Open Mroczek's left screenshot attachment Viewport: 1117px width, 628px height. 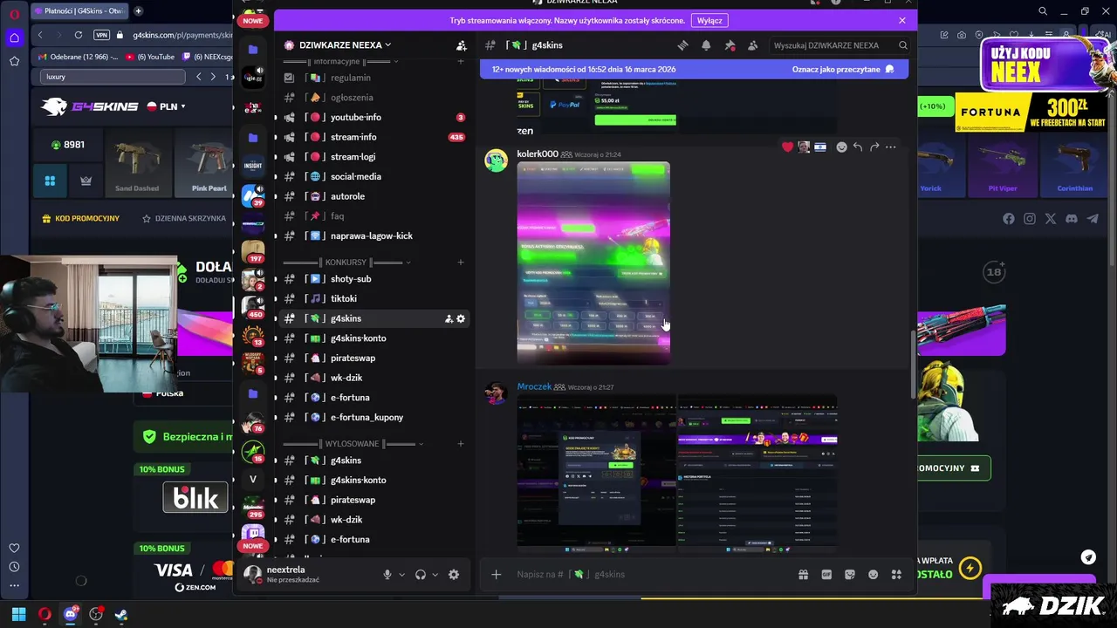coord(596,474)
